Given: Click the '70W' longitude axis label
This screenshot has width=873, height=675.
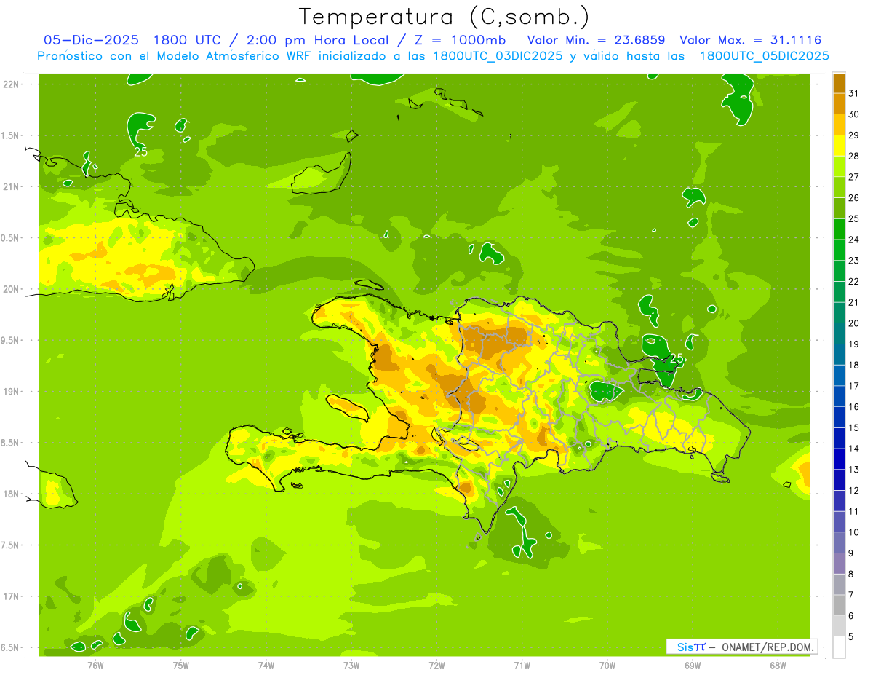Looking at the screenshot, I should tap(607, 666).
